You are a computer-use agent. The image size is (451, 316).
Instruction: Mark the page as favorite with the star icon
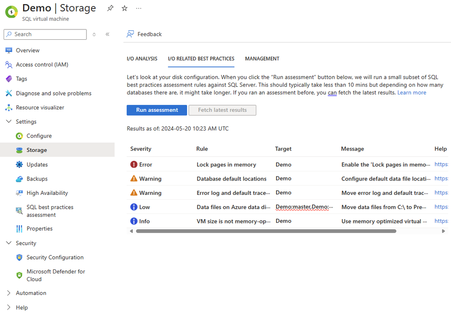pos(125,8)
